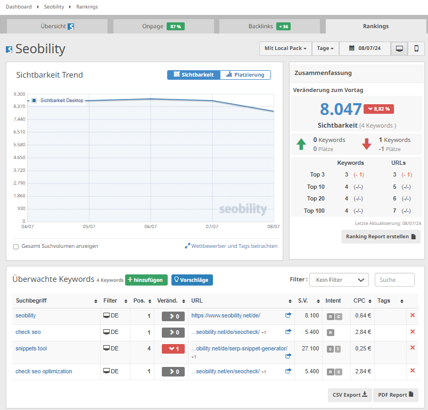Open the Tage interval dropdown
The width and height of the screenshot is (428, 410).
[325, 48]
